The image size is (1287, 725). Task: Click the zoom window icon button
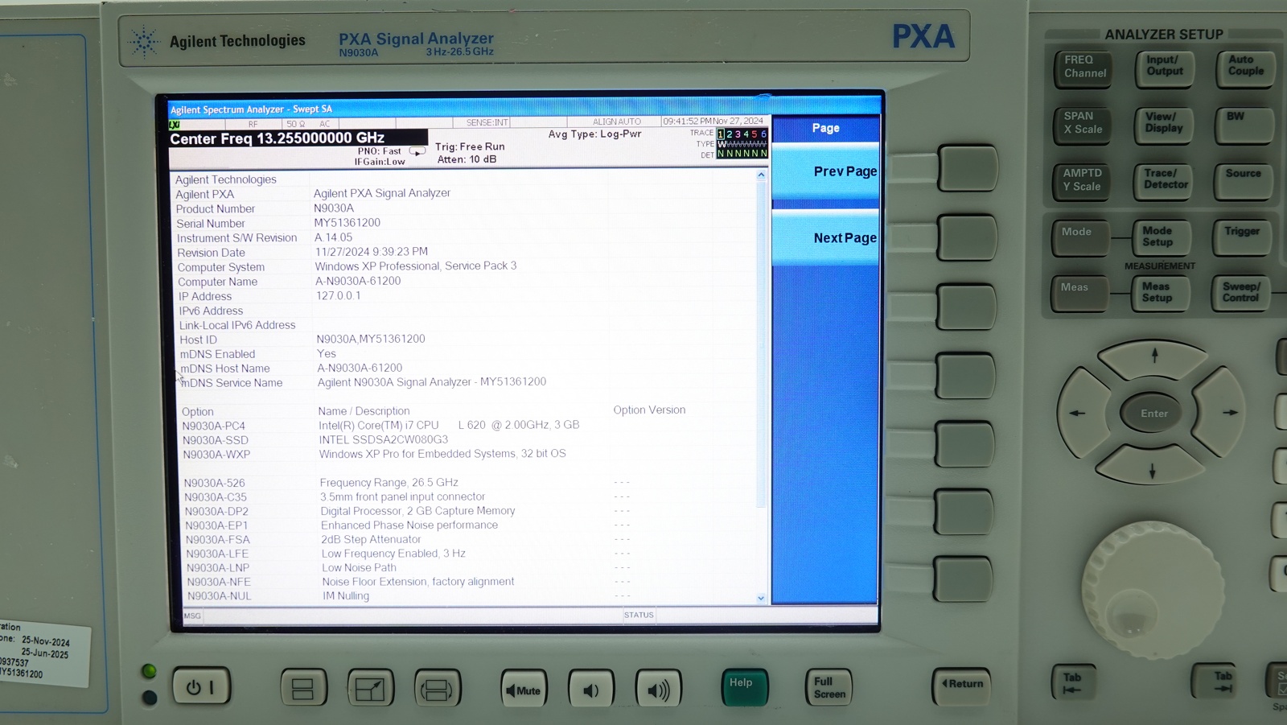pos(370,690)
